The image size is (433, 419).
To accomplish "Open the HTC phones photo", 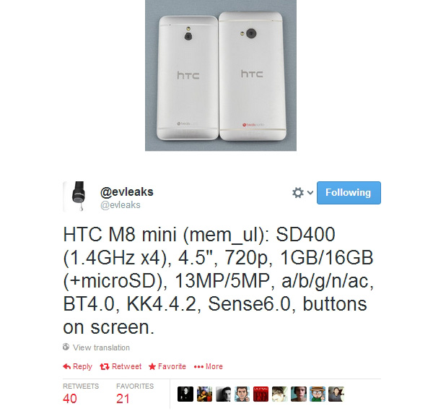I will tap(221, 75).
